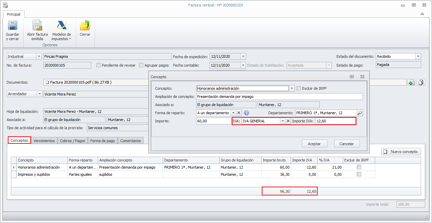The width and height of the screenshot is (432, 223).
Task: Click the blue info icon beside Forma de reparto
Action: [x=247, y=113]
